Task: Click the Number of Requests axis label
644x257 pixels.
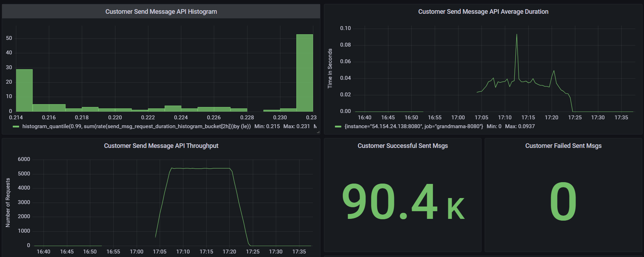Action: pyautogui.click(x=8, y=203)
